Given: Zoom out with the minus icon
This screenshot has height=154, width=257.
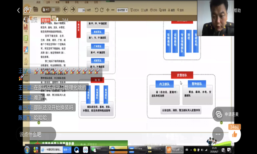Looking at the screenshot, I should pos(113,10).
